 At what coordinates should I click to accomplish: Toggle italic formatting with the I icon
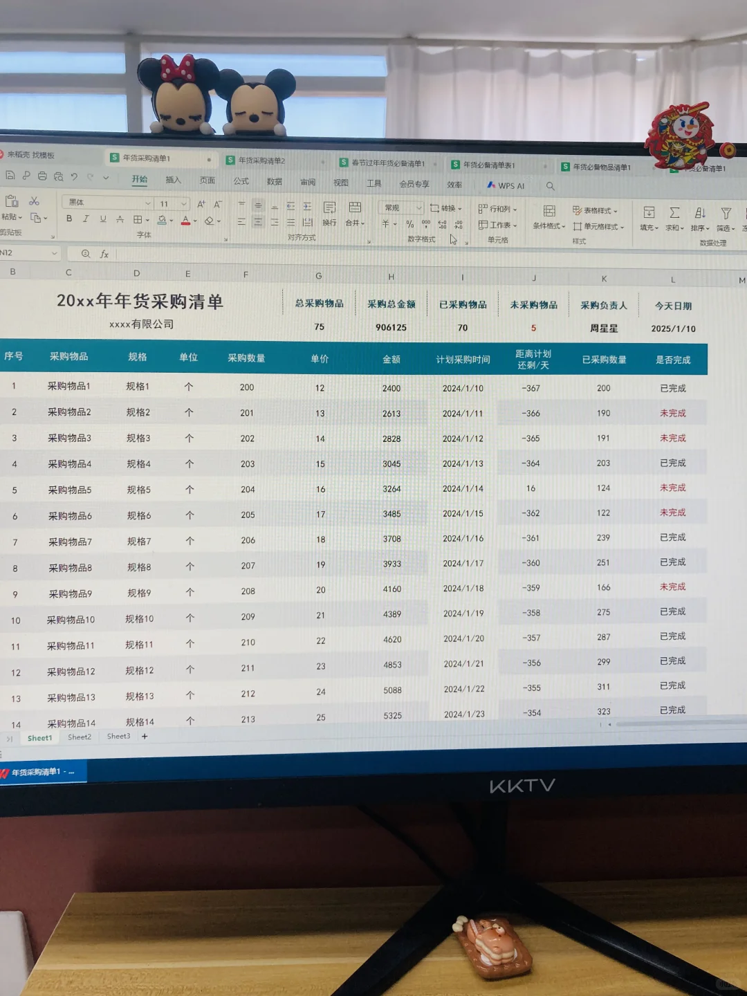coord(86,218)
